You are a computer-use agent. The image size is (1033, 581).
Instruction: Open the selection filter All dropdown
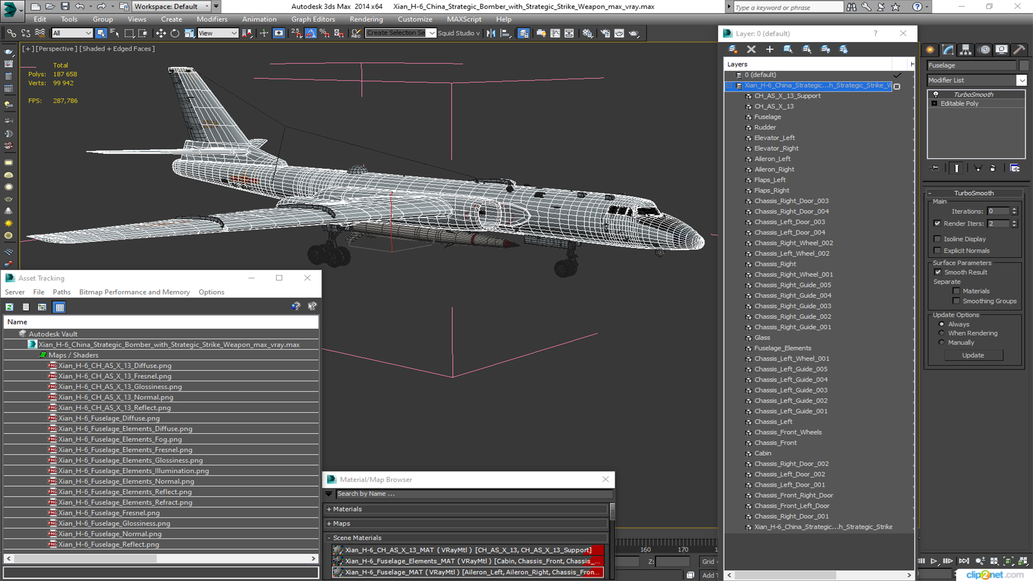[x=72, y=33]
